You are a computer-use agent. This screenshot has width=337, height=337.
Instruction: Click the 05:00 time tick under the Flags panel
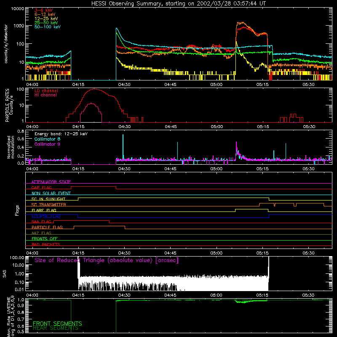pyautogui.click(x=217, y=253)
